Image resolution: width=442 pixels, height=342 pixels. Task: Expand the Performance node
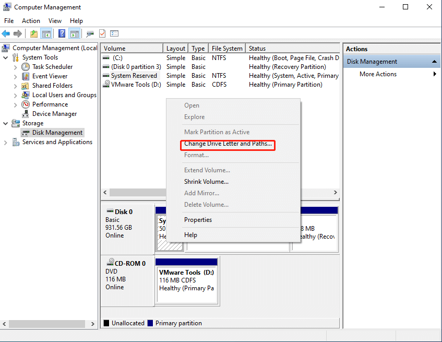16,104
